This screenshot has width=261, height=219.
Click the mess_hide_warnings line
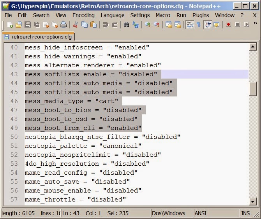[x=83, y=56]
